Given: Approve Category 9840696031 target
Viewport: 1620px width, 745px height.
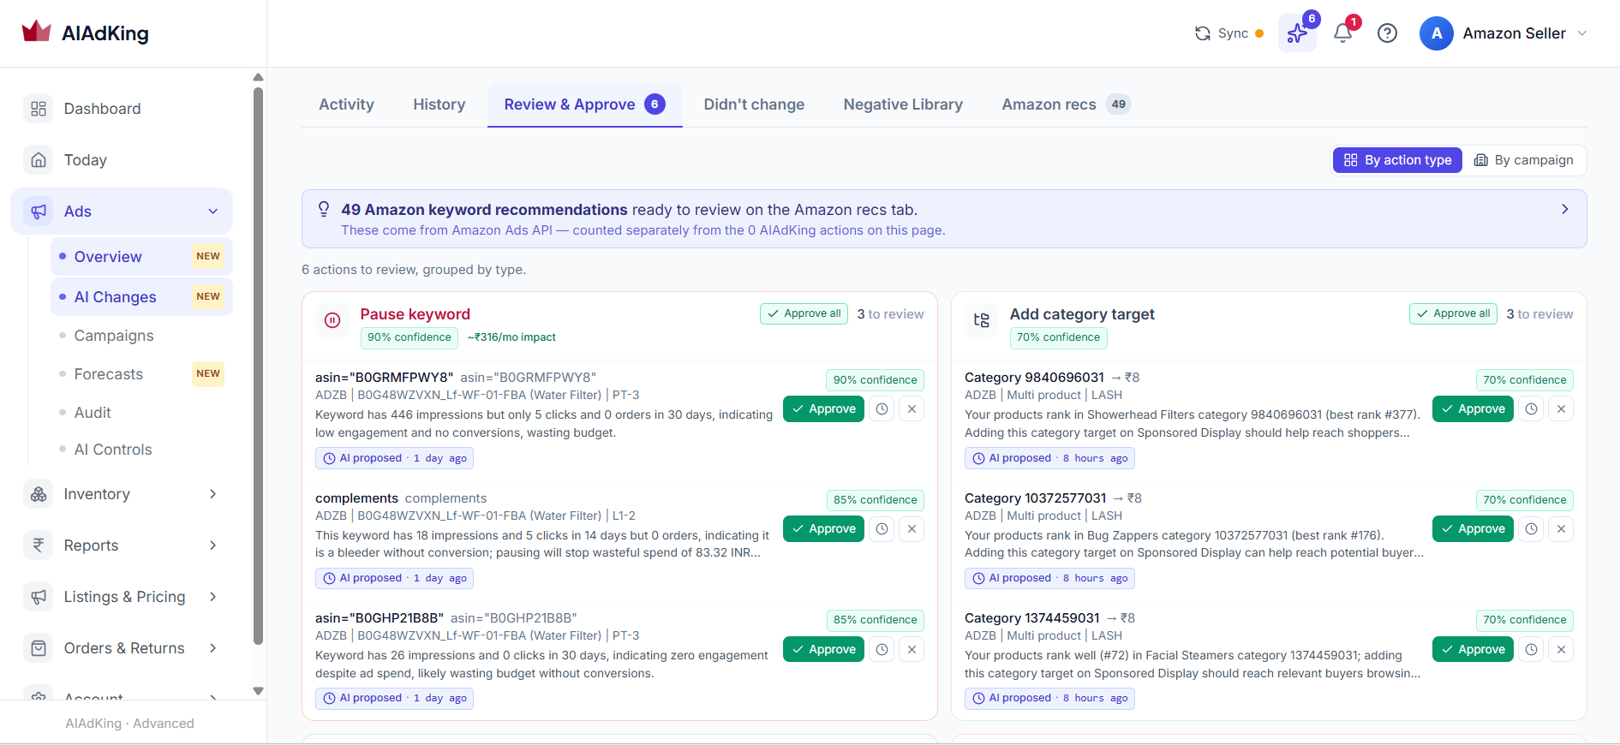Looking at the screenshot, I should pos(1473,409).
